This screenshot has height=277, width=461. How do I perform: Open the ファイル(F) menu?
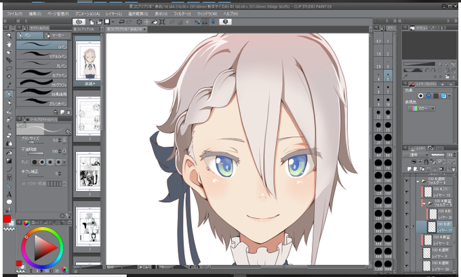pyautogui.click(x=14, y=14)
